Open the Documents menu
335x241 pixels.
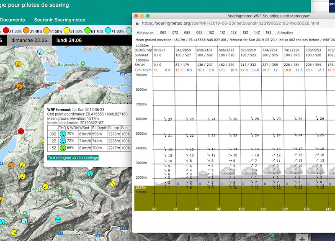point(13,20)
